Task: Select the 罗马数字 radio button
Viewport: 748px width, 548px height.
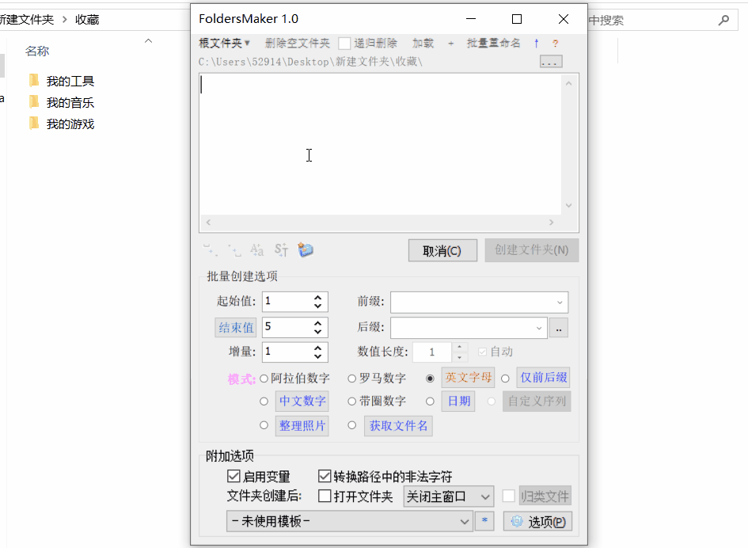Action: point(351,379)
